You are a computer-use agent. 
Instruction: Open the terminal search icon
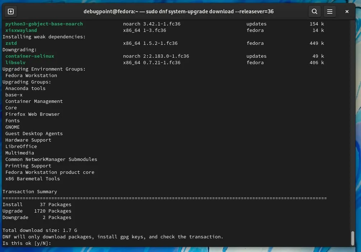pyautogui.click(x=314, y=11)
